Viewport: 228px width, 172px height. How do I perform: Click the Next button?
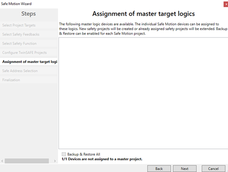tap(185, 169)
